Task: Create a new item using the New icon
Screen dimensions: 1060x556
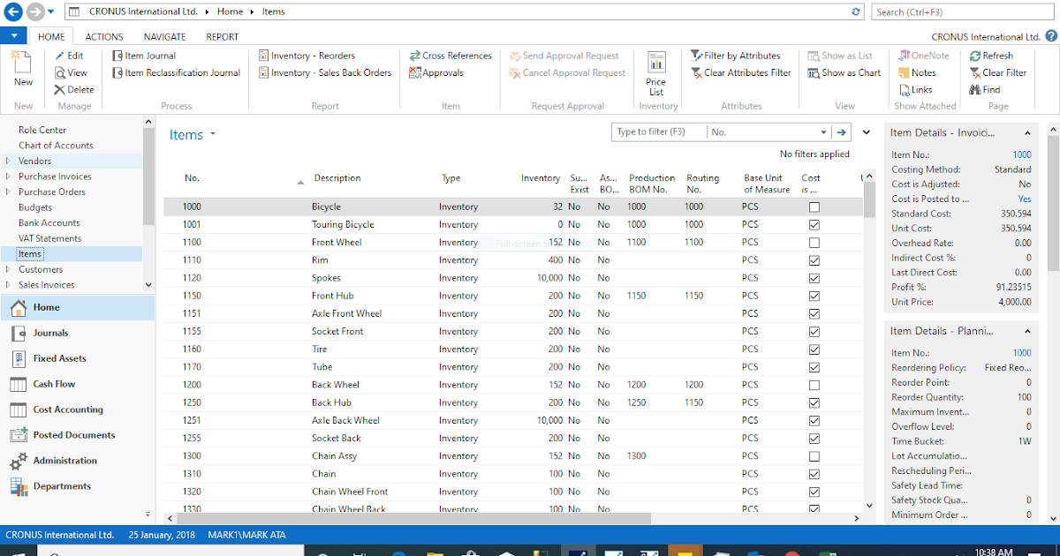Action: click(21, 69)
